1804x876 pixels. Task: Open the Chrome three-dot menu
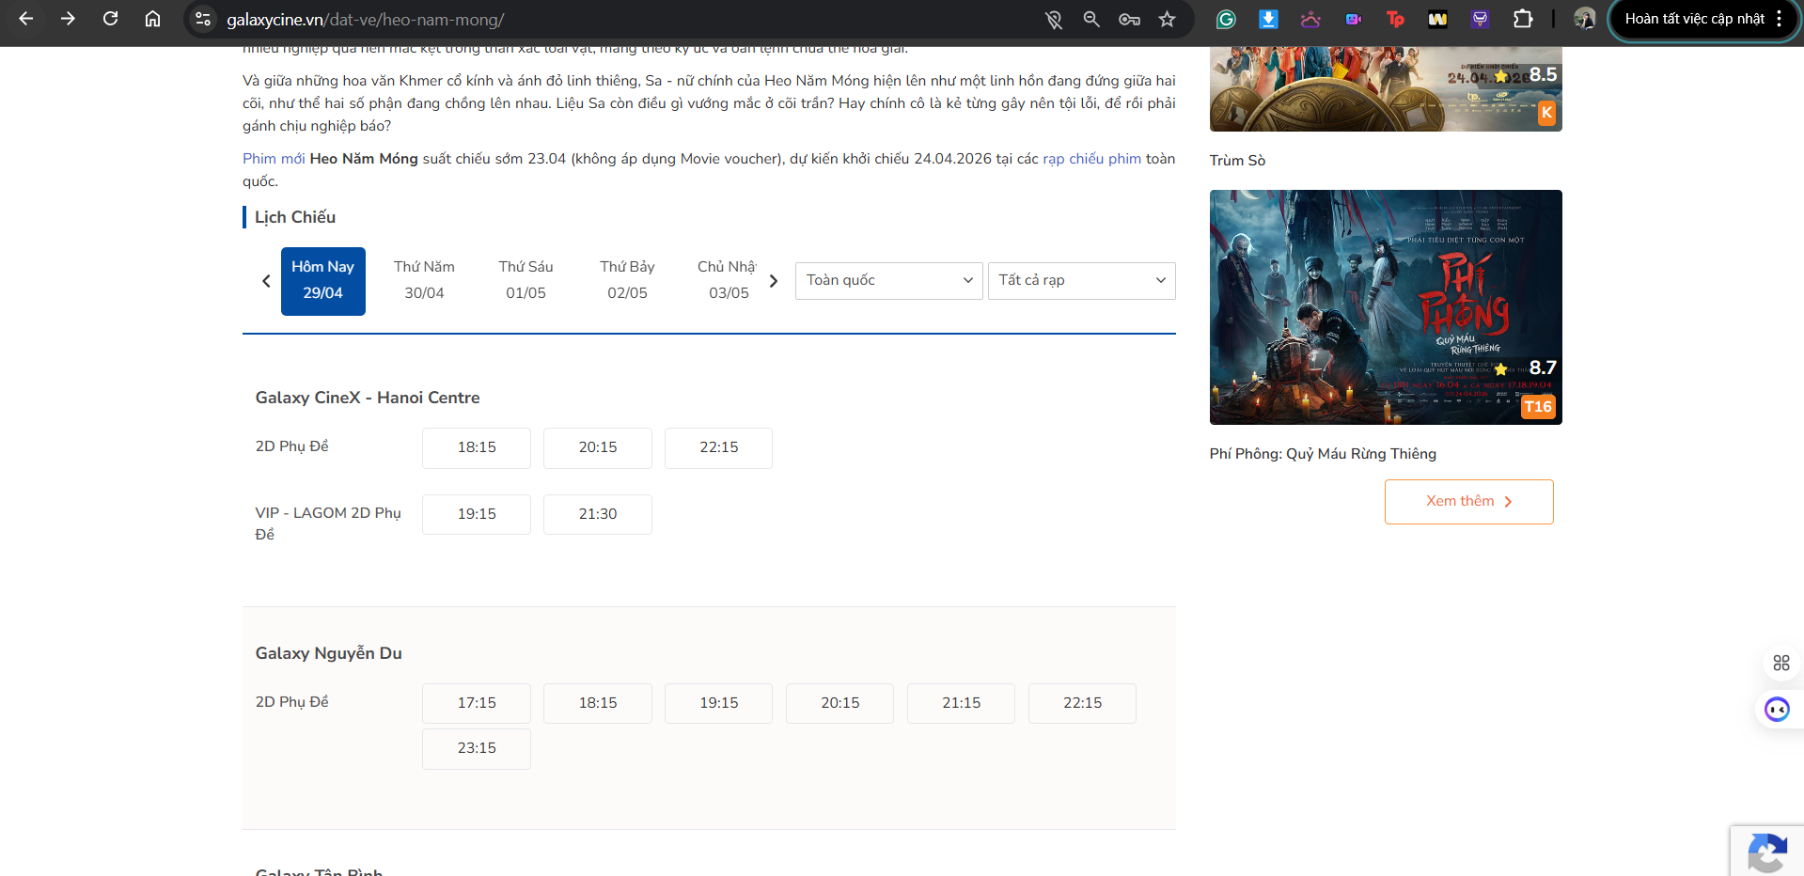coord(1780,19)
